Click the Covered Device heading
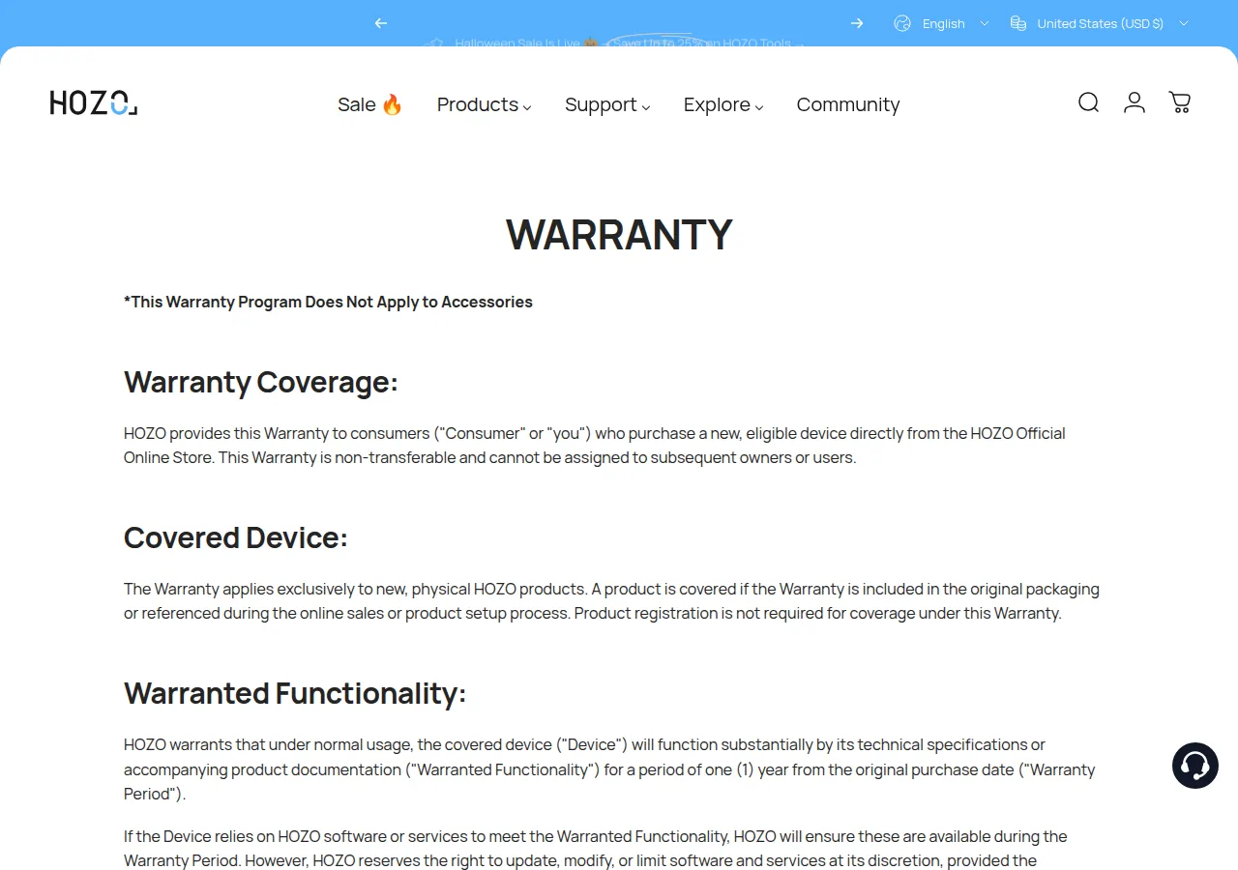 click(x=236, y=537)
